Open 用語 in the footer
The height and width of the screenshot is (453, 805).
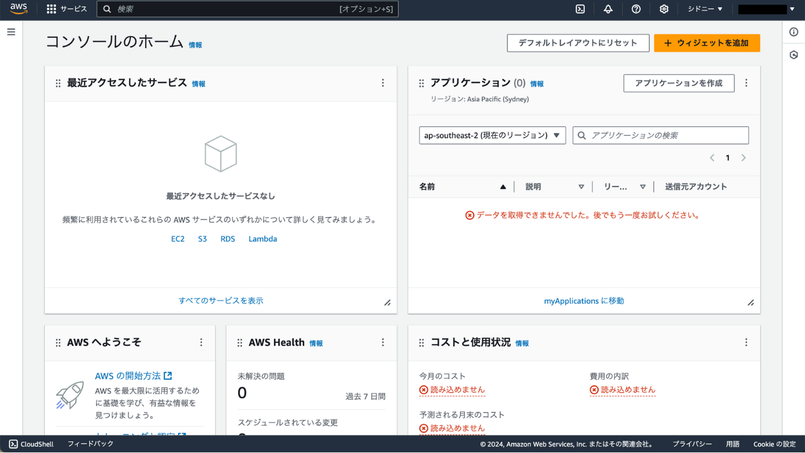click(733, 444)
